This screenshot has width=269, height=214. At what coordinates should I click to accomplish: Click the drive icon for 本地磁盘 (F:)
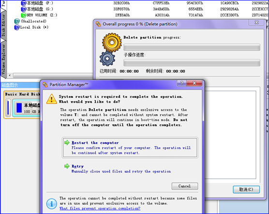(24, 3)
